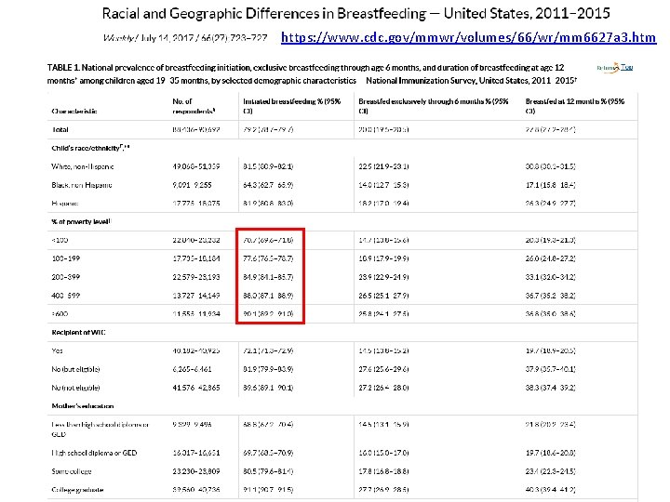Viewport: 670px width, 502px height.
Task: Click '33.1 (32.0–34.2)' in the 200–399 row
Action: [x=550, y=277]
